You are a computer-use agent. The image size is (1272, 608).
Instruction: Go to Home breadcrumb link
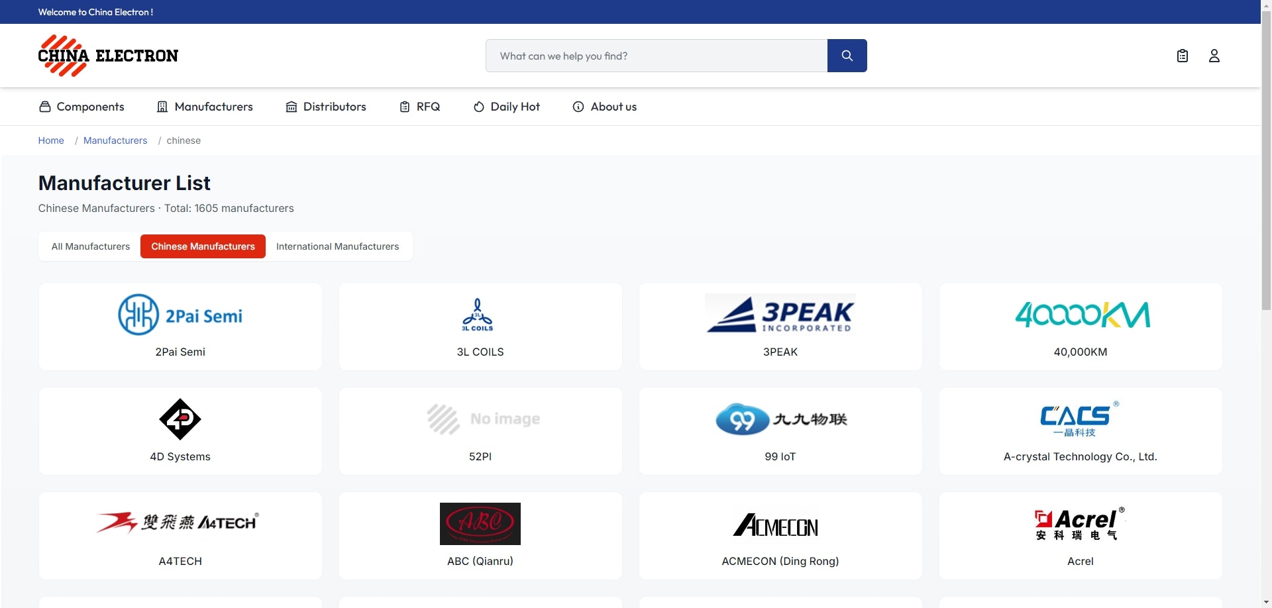tap(51, 140)
